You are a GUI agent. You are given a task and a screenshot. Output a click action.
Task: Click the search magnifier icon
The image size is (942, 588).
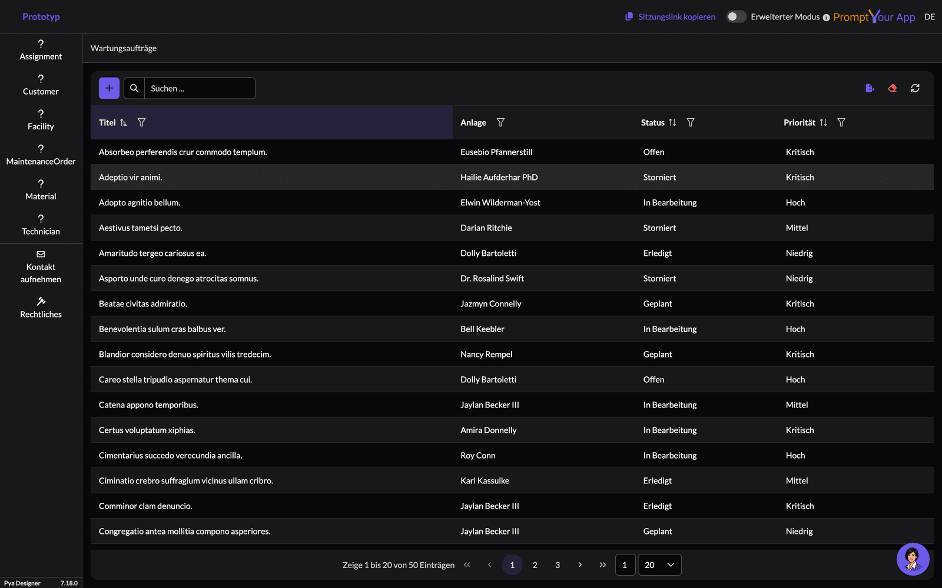pyautogui.click(x=134, y=88)
